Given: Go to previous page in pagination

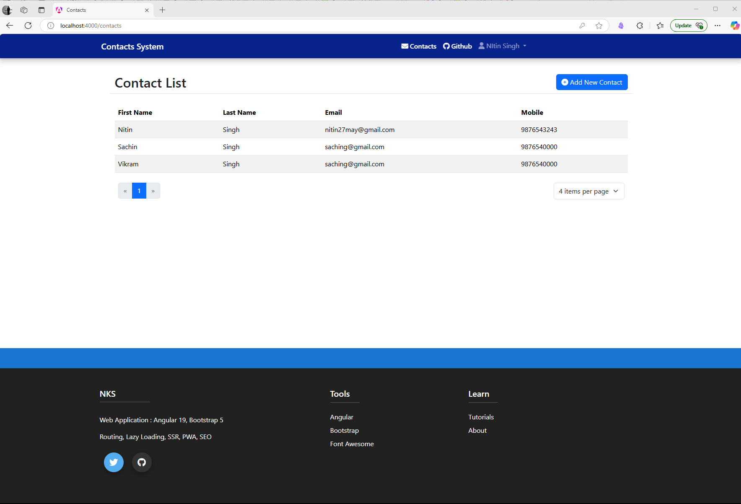Looking at the screenshot, I should pos(125,191).
